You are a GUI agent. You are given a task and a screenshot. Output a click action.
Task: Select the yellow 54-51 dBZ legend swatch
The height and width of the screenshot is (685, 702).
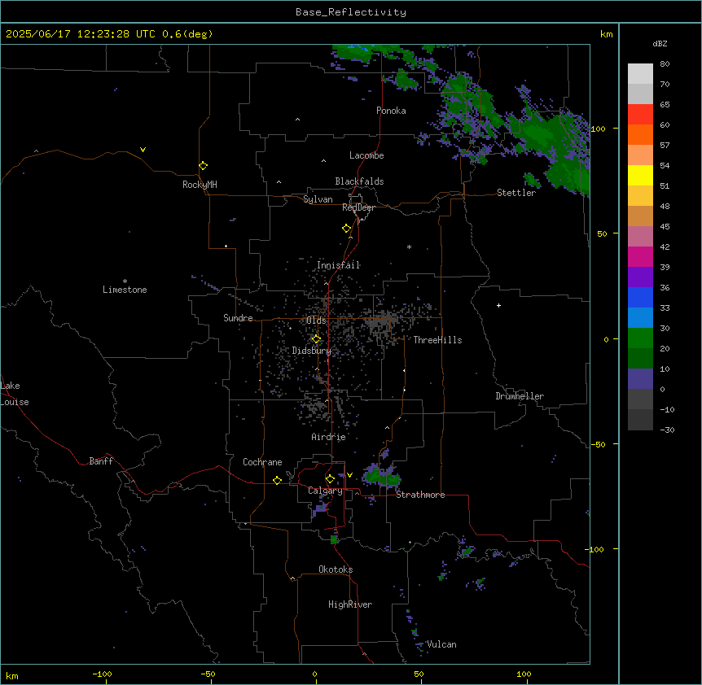(640, 175)
